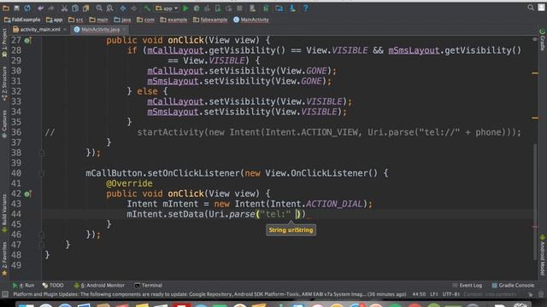Click the editor vertical scrollbar
547x307 pixels.
[535, 201]
